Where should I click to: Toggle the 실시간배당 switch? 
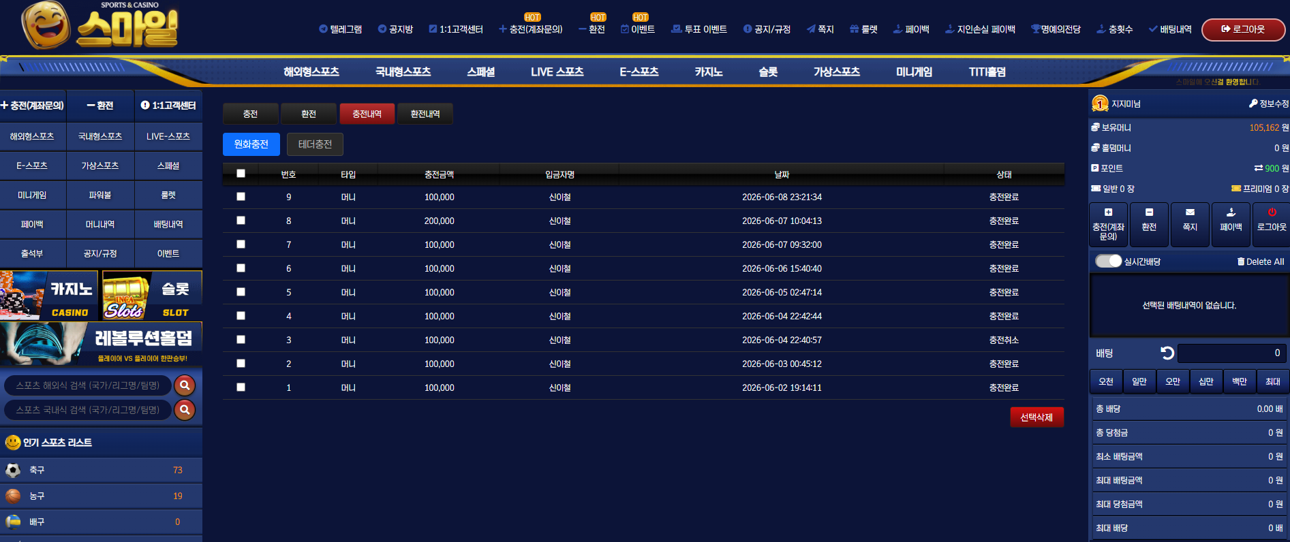click(1108, 261)
